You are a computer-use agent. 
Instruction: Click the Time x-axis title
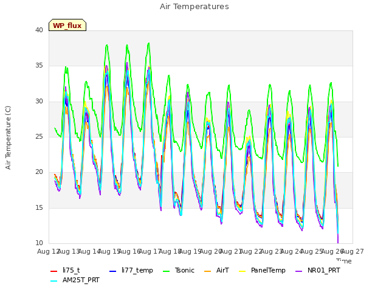[x=344, y=261]
